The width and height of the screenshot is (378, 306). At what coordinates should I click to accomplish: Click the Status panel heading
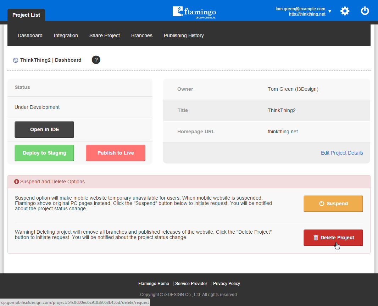pos(22,87)
